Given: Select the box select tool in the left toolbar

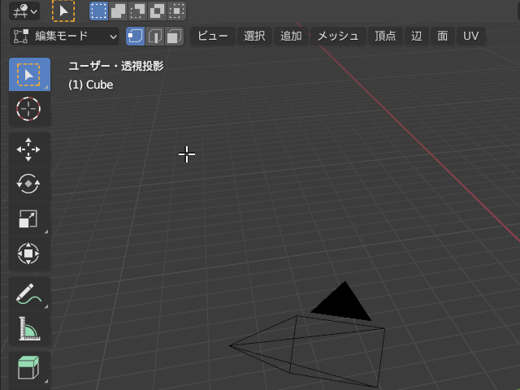Looking at the screenshot, I should coord(29,75).
